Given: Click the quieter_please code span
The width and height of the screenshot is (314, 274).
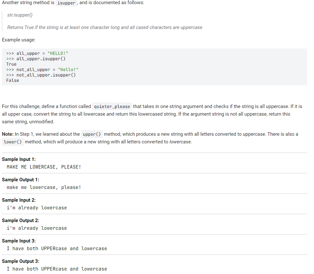Looking at the screenshot, I should point(112,106).
